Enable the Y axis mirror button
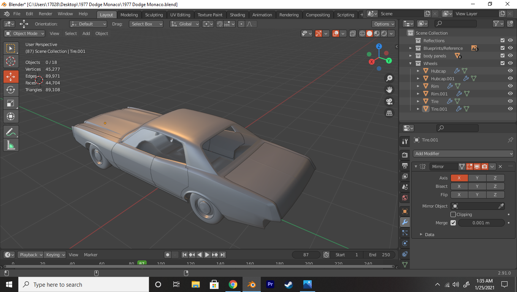 [x=477, y=178]
